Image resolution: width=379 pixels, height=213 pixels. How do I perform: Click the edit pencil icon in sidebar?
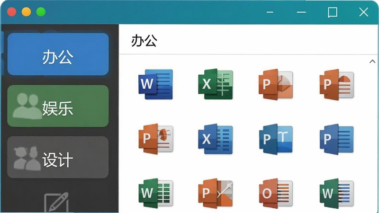tap(56, 203)
